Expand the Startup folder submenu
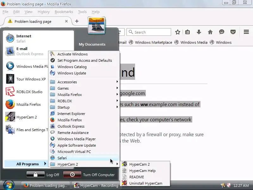The width and height of the screenshot is (253, 190). point(84,107)
